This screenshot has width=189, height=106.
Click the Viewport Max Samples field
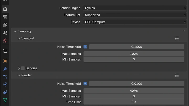(x=134, y=54)
